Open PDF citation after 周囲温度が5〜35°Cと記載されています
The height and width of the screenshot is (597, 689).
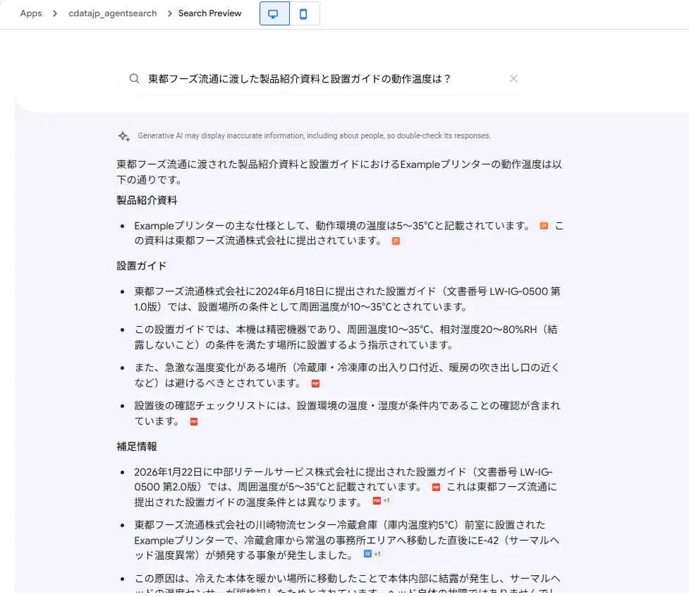(x=436, y=488)
